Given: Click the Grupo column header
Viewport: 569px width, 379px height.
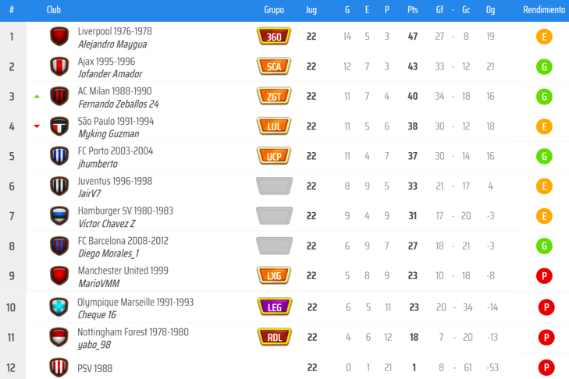Looking at the screenshot, I should click(x=274, y=10).
